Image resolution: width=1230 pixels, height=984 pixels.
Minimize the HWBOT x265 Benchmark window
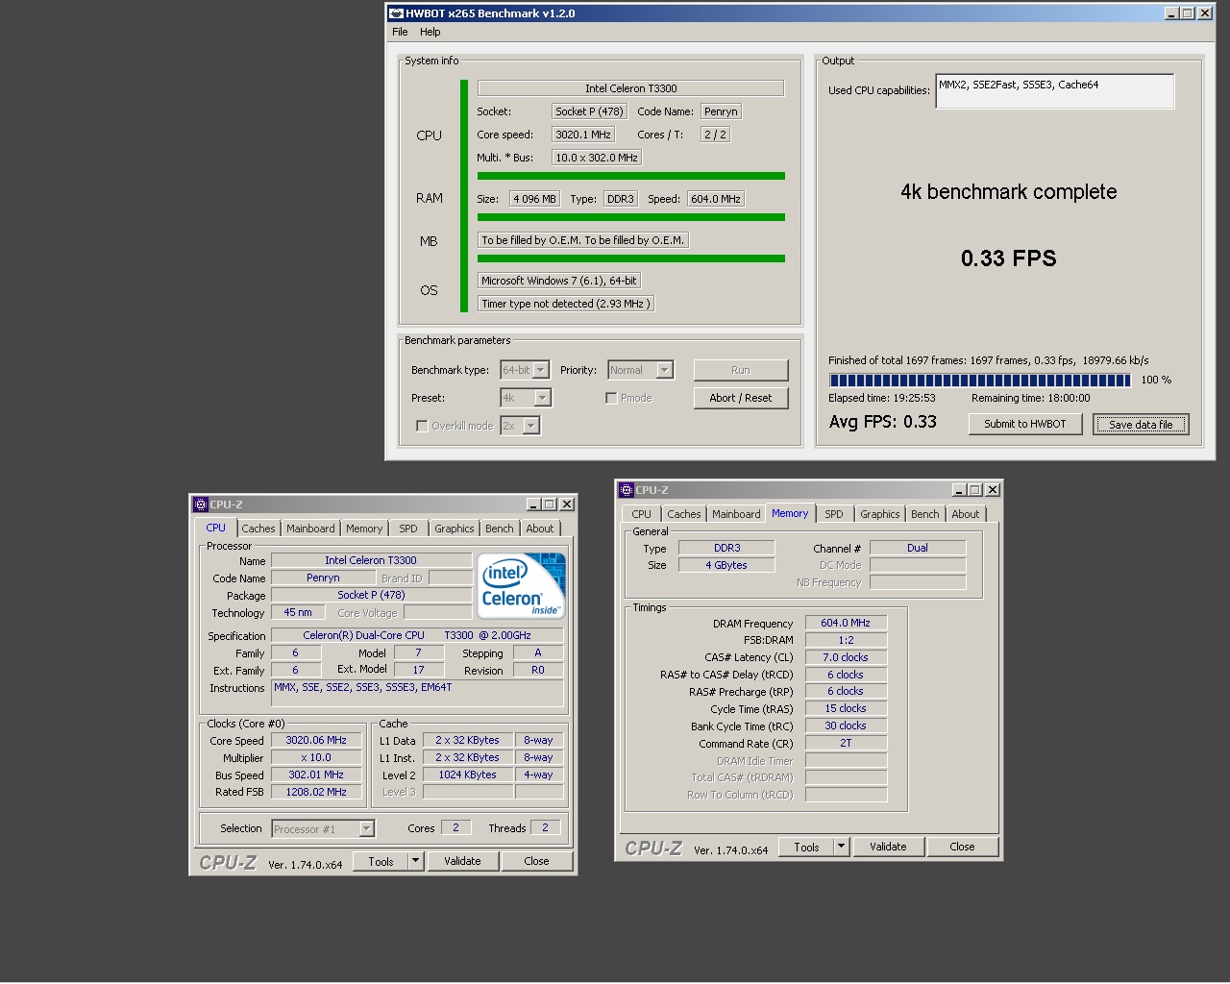click(1171, 13)
